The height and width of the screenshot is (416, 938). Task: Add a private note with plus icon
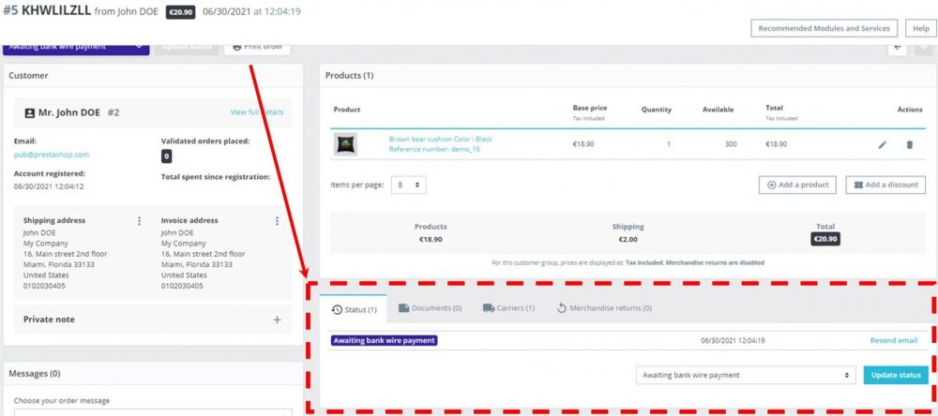277,319
